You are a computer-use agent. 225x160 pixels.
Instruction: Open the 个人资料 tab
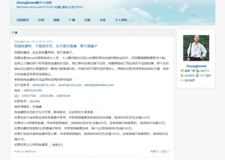click(121, 20)
